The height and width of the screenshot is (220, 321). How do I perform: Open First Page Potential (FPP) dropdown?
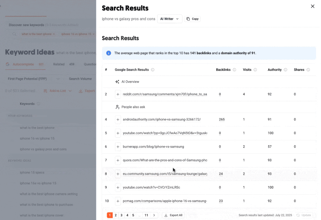[x=33, y=79]
